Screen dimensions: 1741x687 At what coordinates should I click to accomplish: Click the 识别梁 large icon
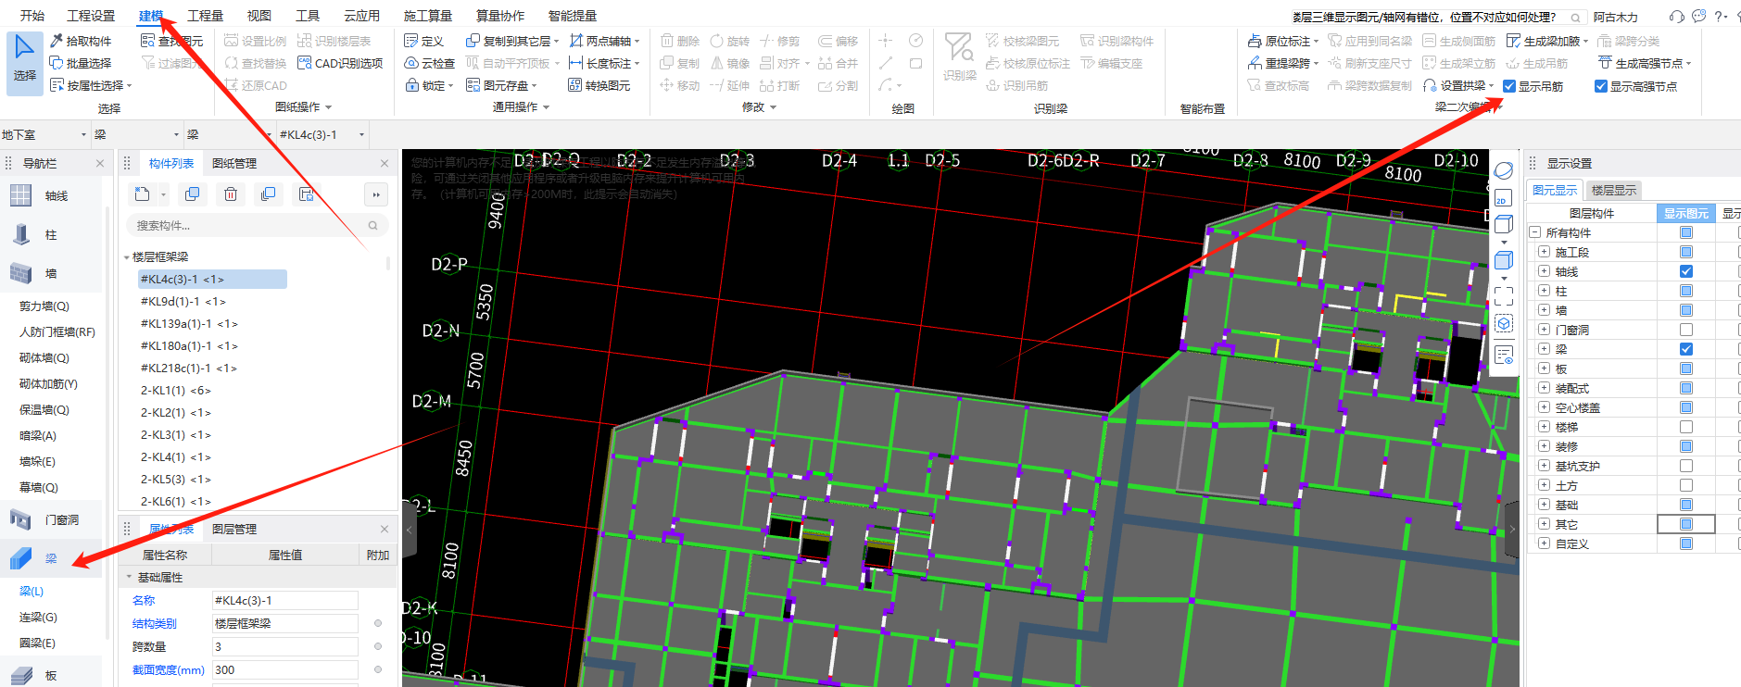(959, 56)
